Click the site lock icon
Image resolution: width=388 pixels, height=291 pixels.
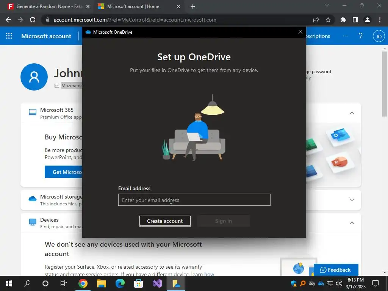click(x=48, y=20)
